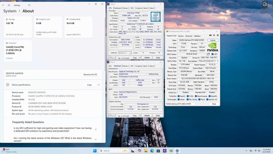This screenshot has height=154, width=273.
Task: Open SPD tab in lower CPU-Z window
Action: 132,66
